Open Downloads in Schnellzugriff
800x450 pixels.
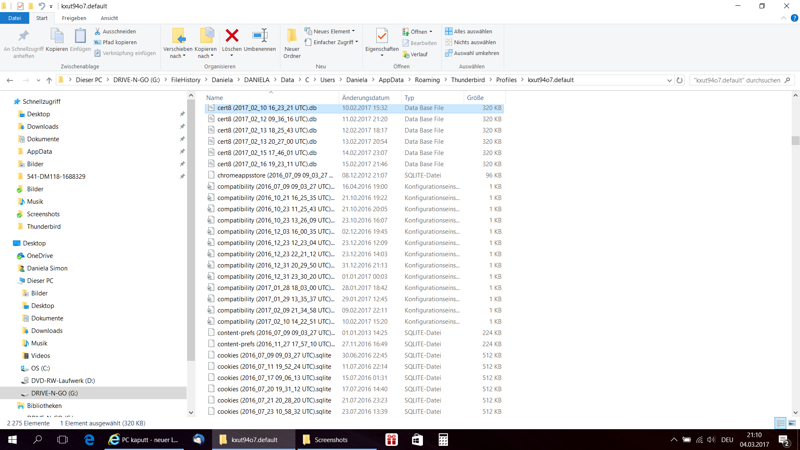tap(42, 127)
